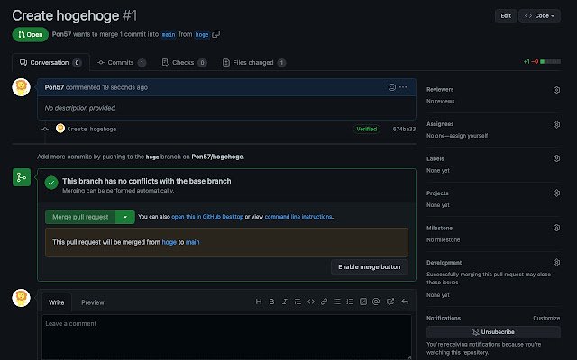Viewport: 577px width, 360px height.
Task: Mention a user with the @ icon
Action: (376, 301)
